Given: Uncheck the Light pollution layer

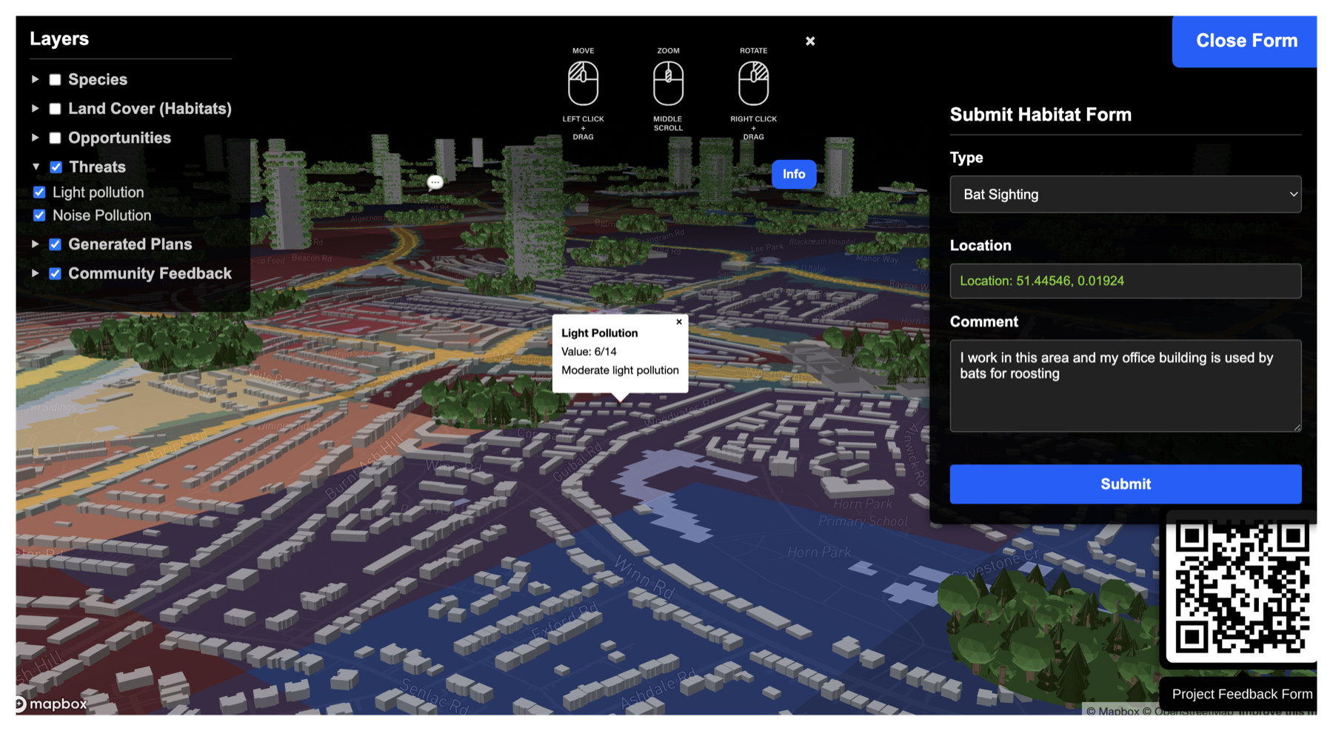Looking at the screenshot, I should (39, 192).
